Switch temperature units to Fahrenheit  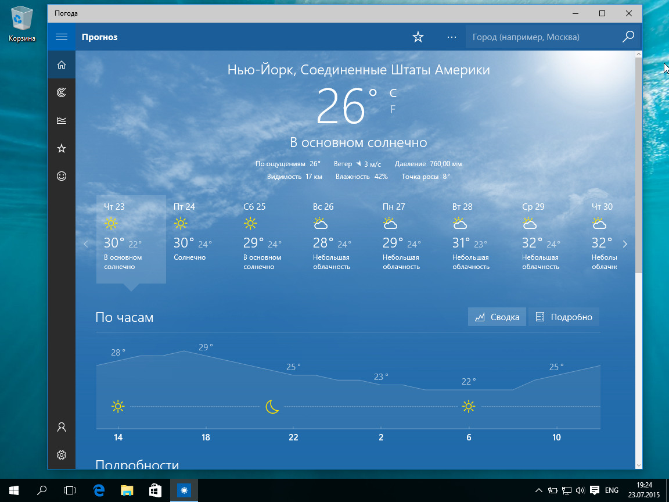pyautogui.click(x=393, y=110)
